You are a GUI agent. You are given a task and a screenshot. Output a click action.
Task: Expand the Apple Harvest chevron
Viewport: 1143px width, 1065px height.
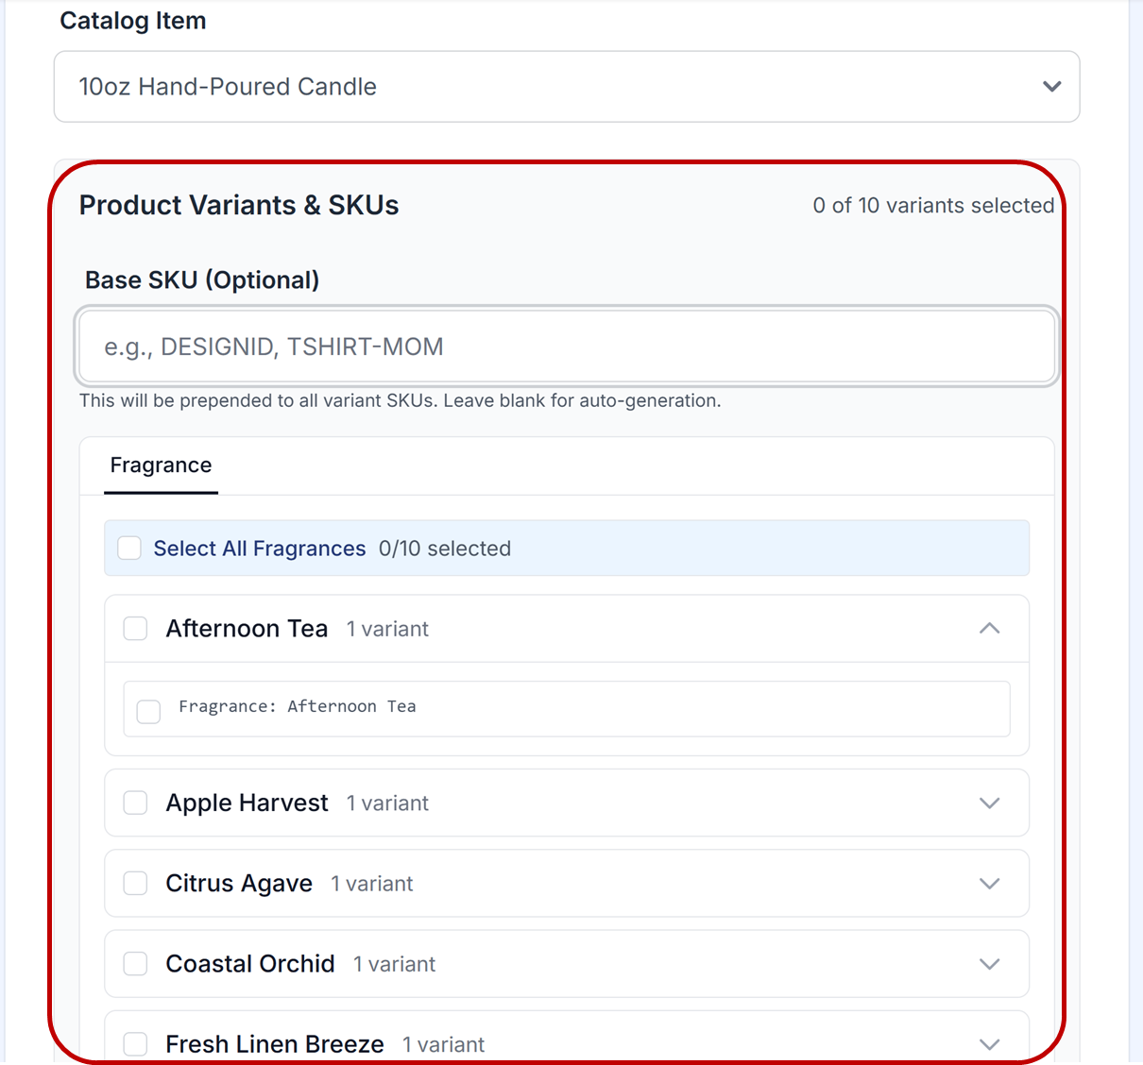coord(989,803)
